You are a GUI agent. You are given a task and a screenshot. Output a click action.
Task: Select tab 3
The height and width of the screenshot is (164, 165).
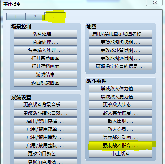coord(55,16)
